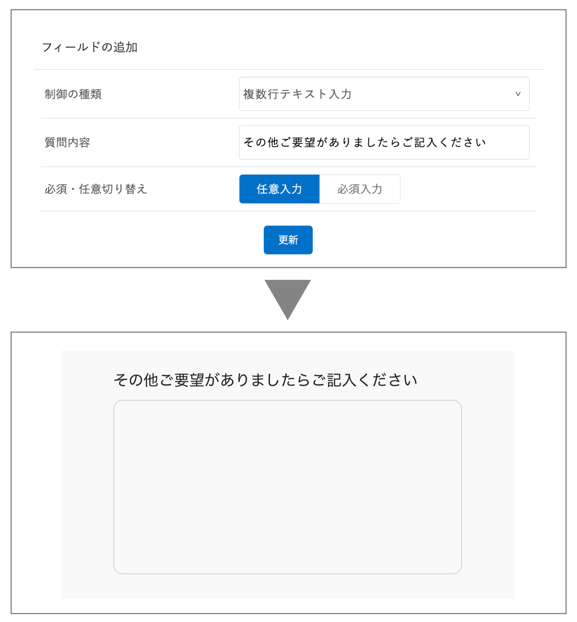Select the 任意入力 option

pyautogui.click(x=279, y=189)
